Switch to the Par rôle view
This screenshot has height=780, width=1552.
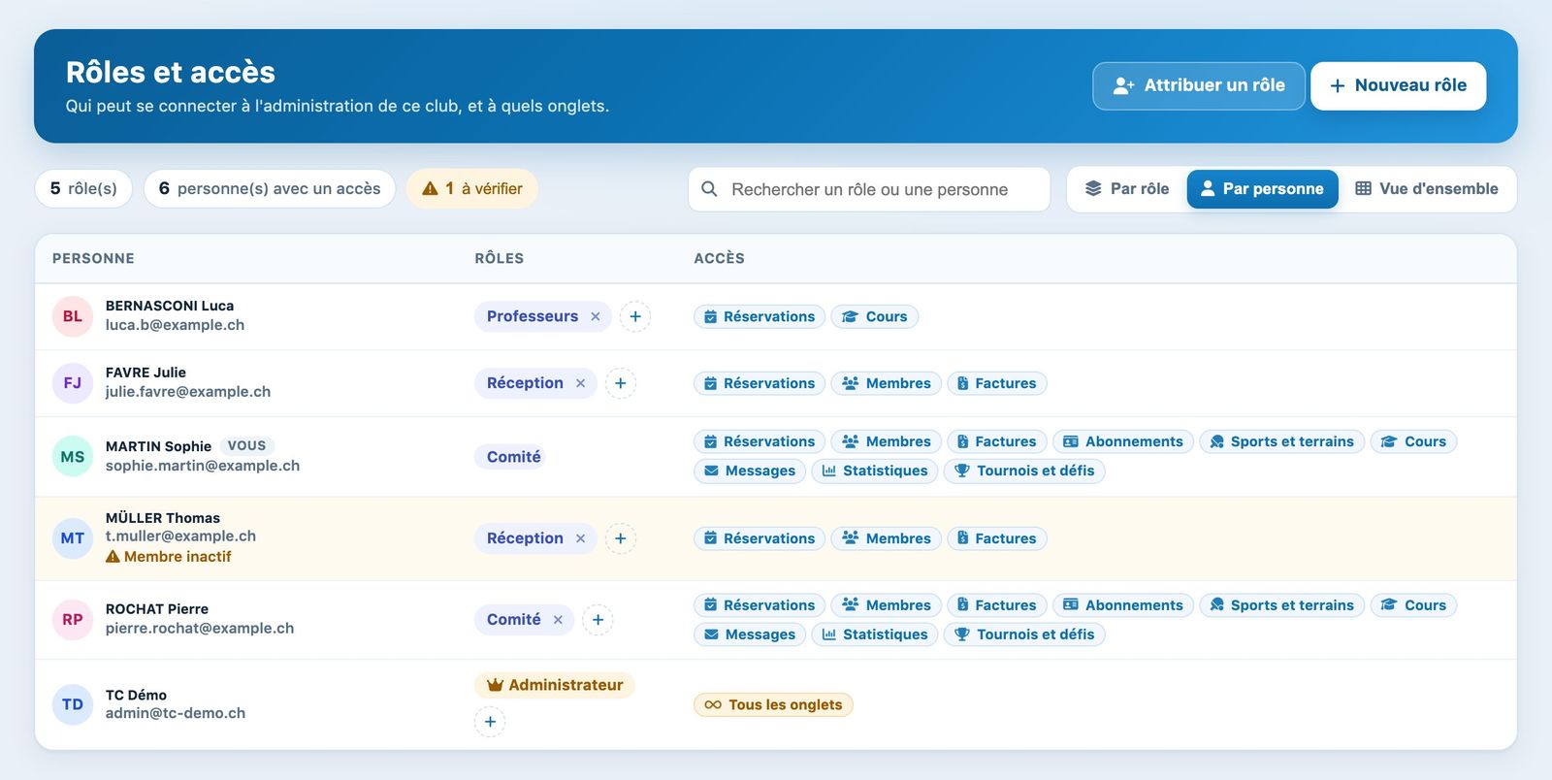pos(1127,189)
